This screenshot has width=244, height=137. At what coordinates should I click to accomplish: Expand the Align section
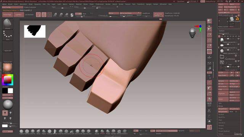pos(220,120)
